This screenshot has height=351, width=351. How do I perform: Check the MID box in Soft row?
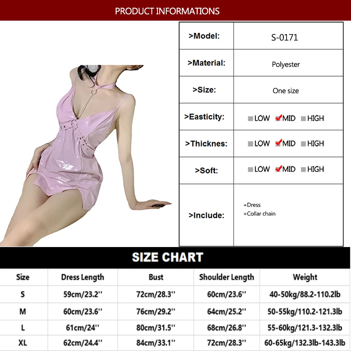tap(278, 169)
